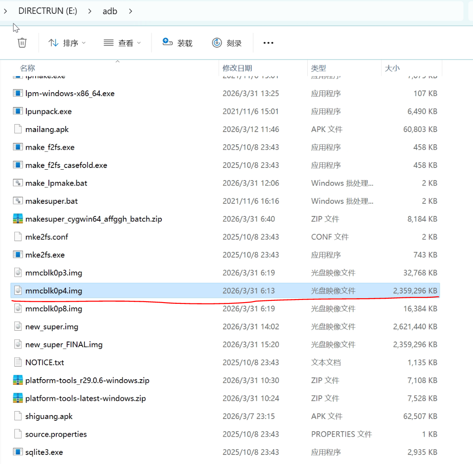Viewport: 473px width, 464px height.
Task: Open the three-dot more options menu
Action: [268, 43]
